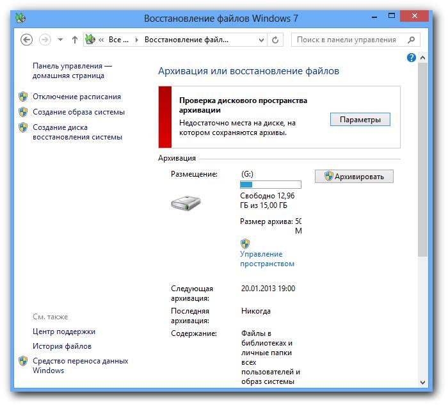The height and width of the screenshot is (407, 448).
Task: Open the 'История файлов' link
Action: point(61,346)
